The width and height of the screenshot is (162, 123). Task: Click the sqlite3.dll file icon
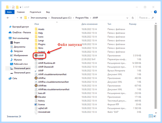click(36, 108)
